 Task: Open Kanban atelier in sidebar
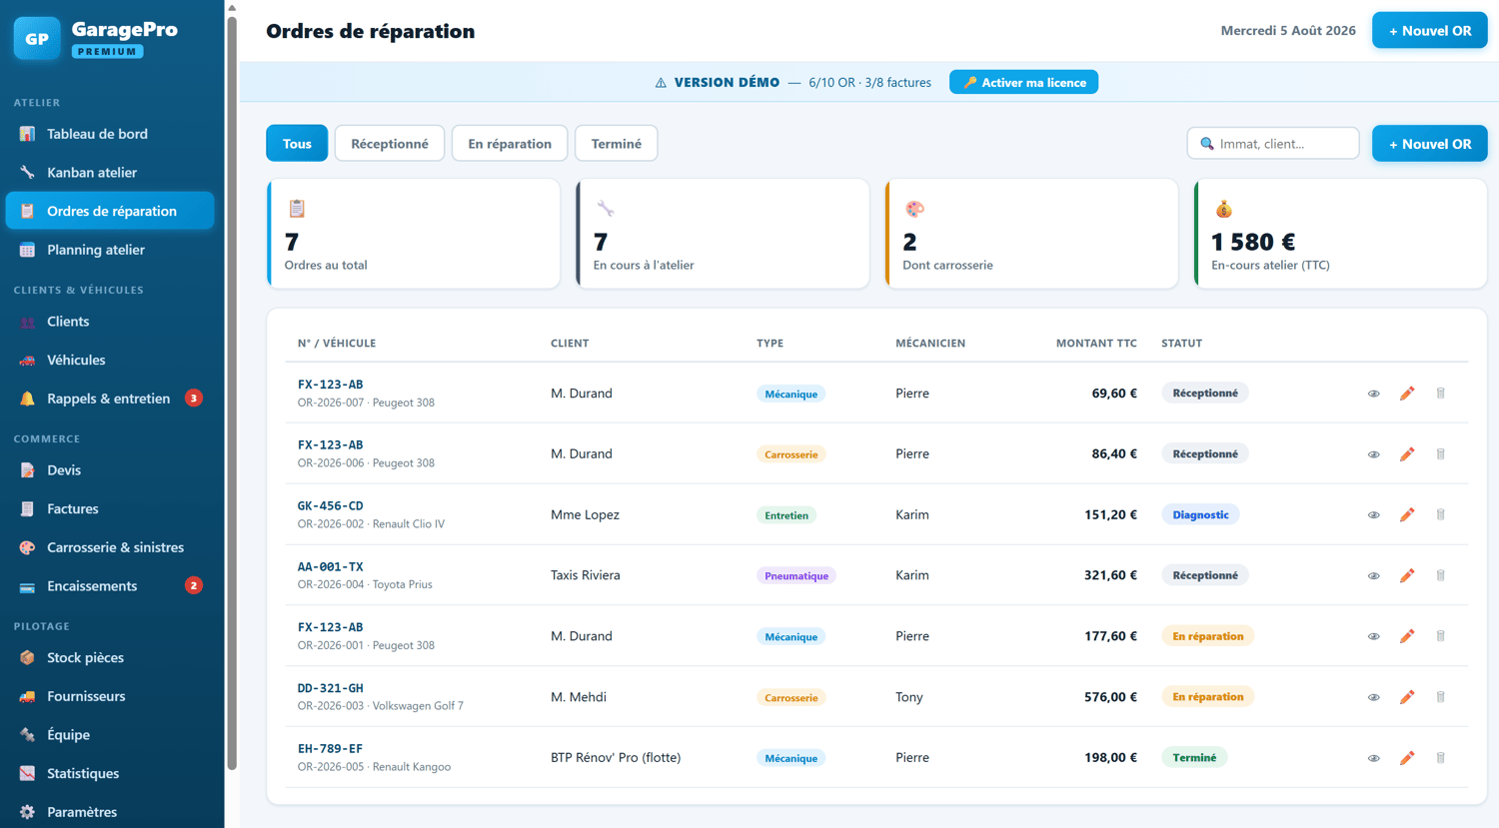pyautogui.click(x=110, y=173)
